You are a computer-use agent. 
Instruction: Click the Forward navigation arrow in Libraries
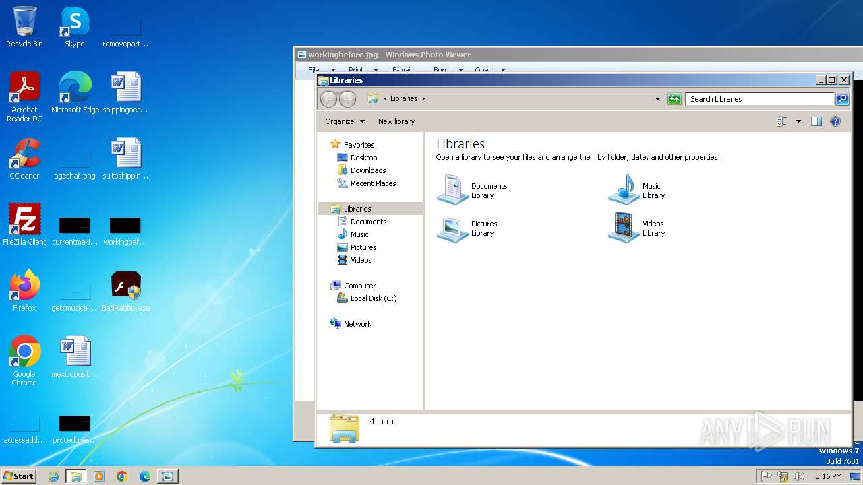click(347, 99)
